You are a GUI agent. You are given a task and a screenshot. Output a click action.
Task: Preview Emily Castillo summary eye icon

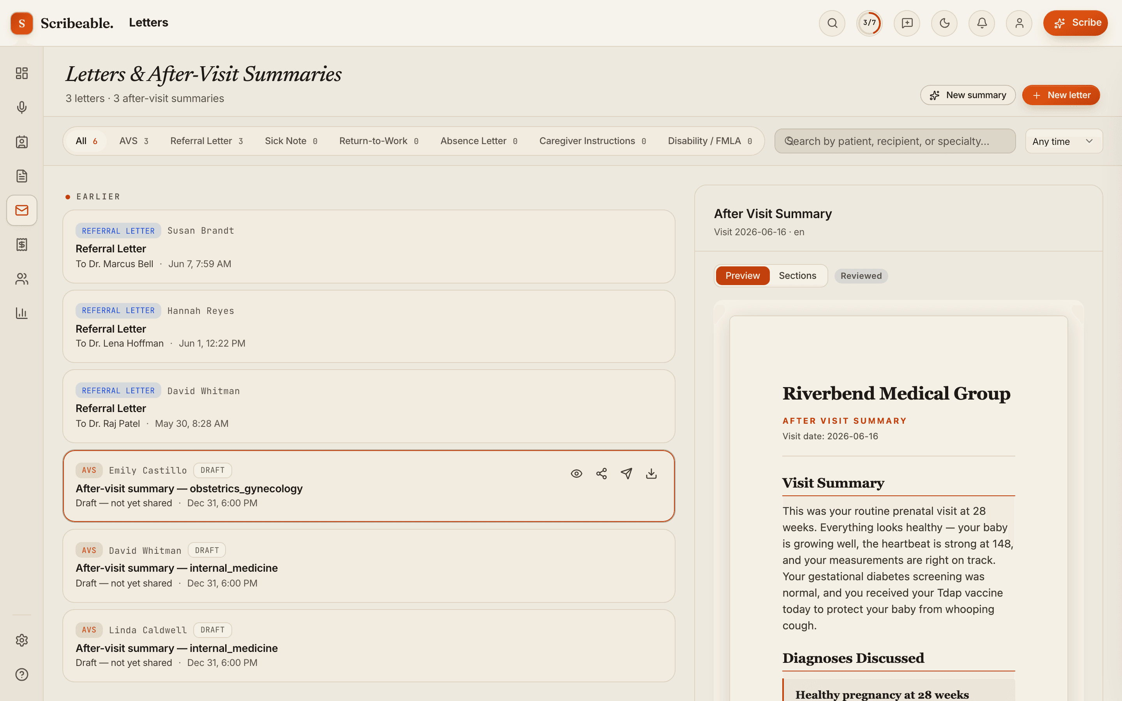tap(576, 473)
